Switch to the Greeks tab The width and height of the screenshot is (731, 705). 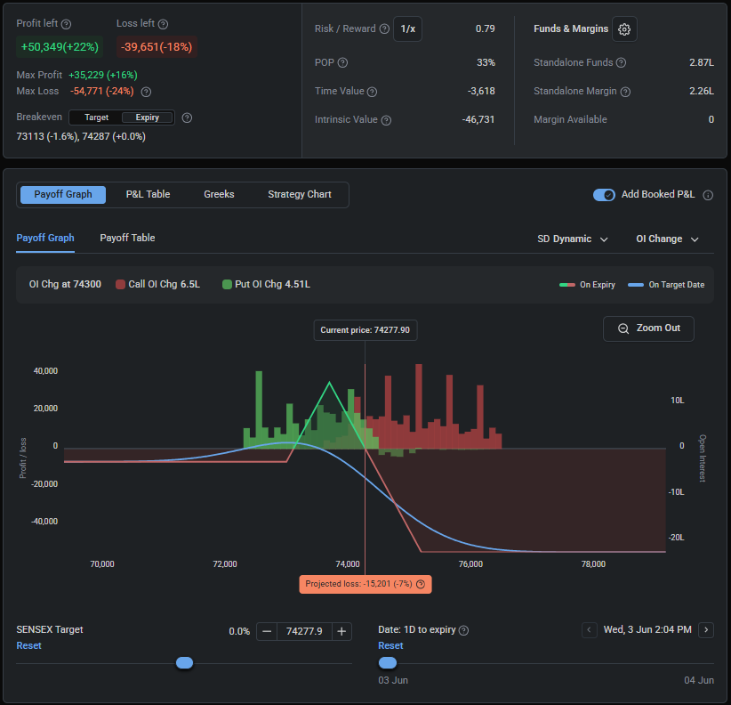[219, 195]
